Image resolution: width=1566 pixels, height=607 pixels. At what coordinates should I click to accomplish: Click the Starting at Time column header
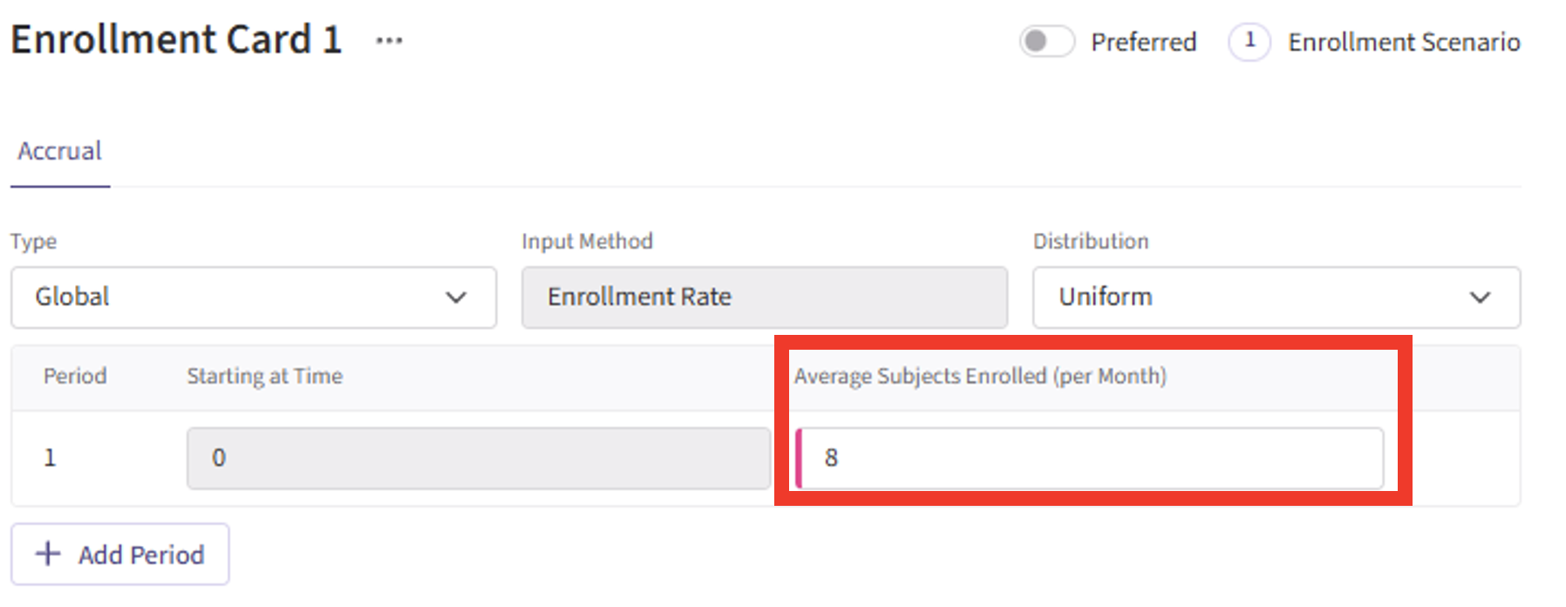click(264, 376)
